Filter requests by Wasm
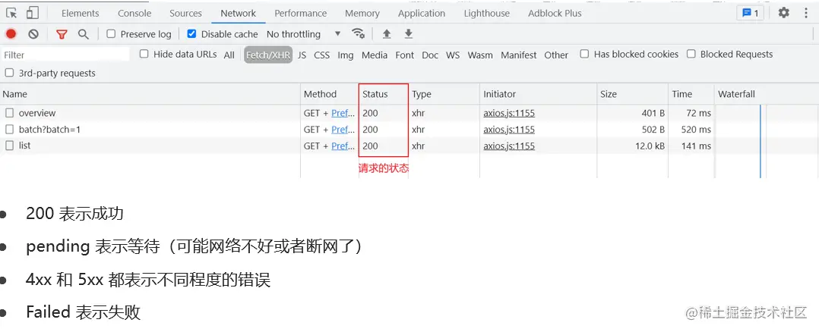819x332 pixels. pyautogui.click(x=480, y=55)
